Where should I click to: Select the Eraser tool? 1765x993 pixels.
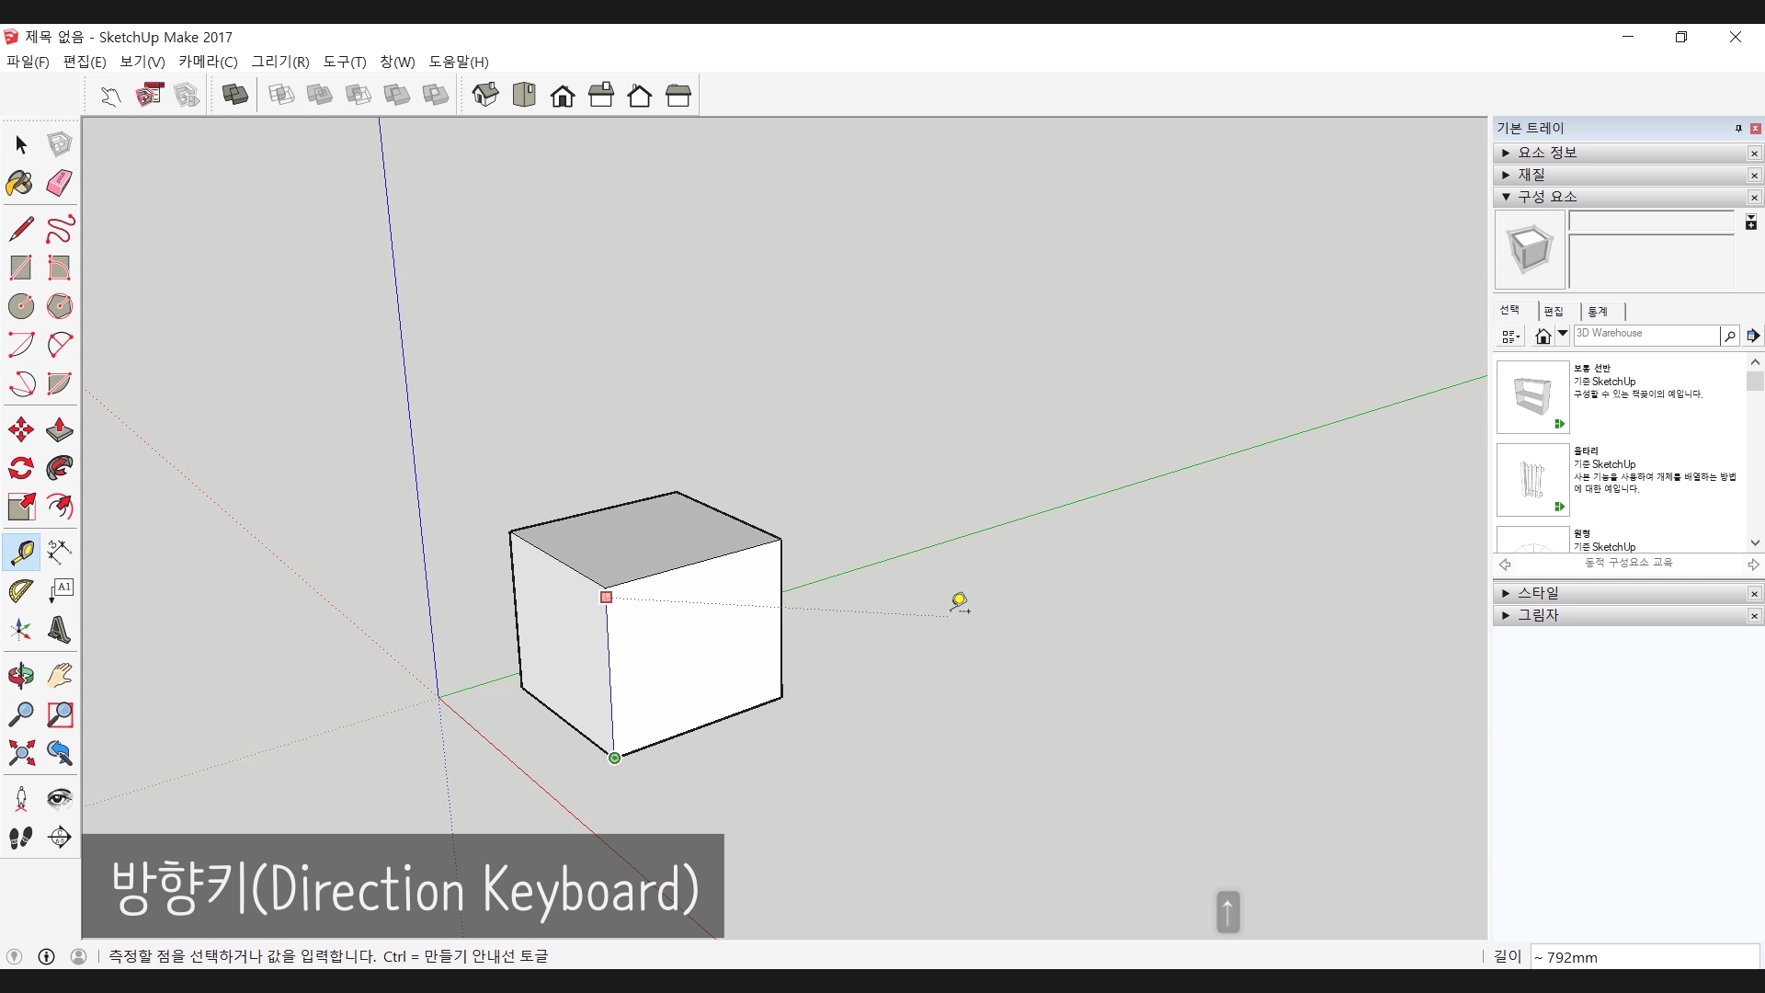[x=60, y=183]
